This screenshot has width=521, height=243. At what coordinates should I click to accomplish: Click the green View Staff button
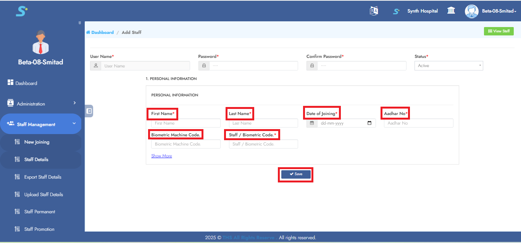click(498, 31)
